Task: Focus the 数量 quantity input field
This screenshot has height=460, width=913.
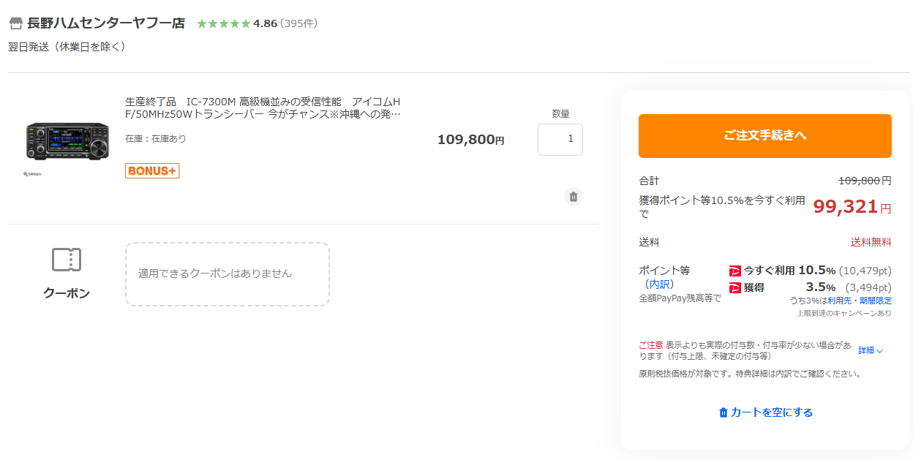Action: coord(560,140)
